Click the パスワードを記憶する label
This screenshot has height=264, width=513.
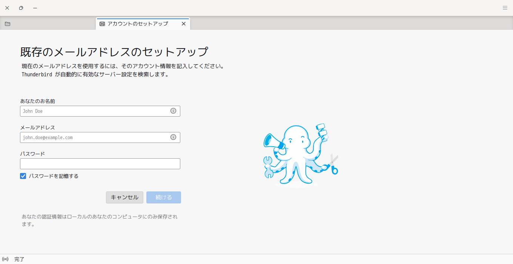tap(54, 176)
